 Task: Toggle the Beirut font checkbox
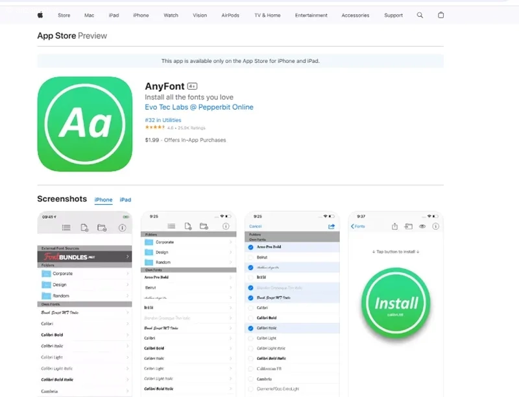(x=251, y=257)
